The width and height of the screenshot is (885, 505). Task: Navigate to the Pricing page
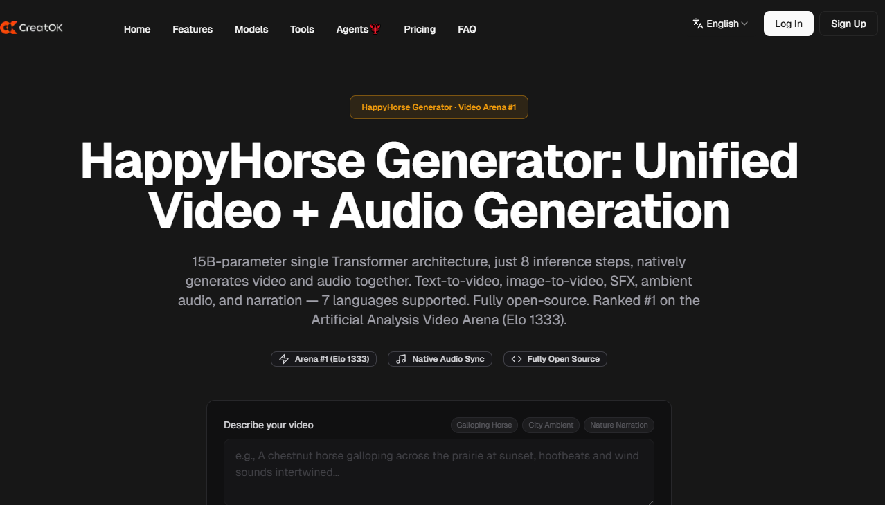coord(420,29)
